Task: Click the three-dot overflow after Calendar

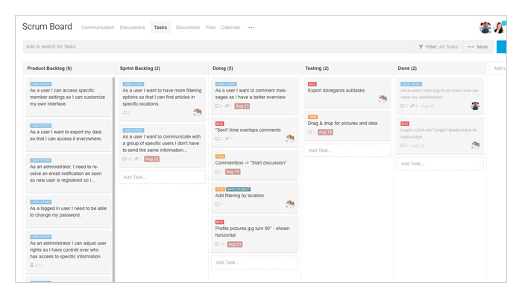Action: pyautogui.click(x=251, y=28)
